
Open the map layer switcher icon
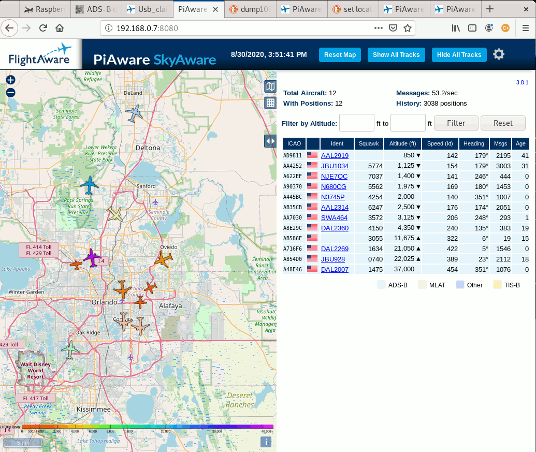270,86
